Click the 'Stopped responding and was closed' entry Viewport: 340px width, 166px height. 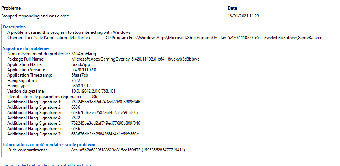click(35, 16)
